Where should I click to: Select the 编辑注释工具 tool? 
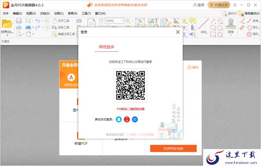pos(64,34)
